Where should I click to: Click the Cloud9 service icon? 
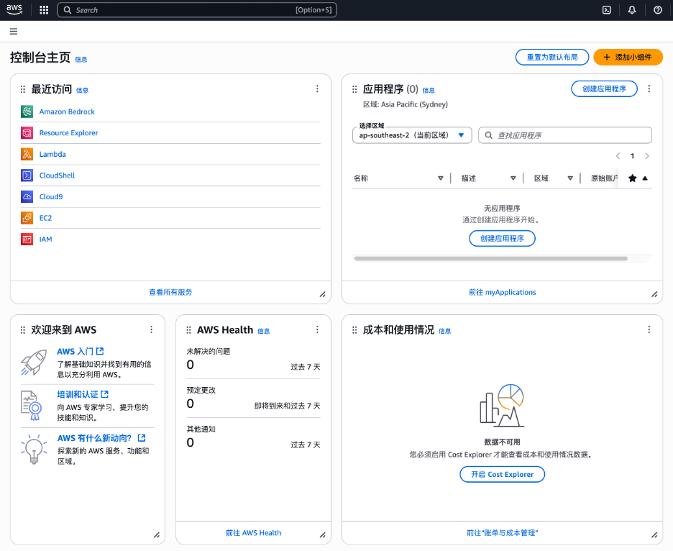pyautogui.click(x=27, y=196)
